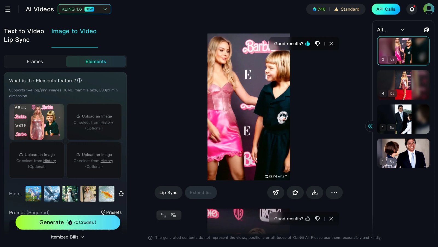Open the KLING 1.6 model dropdown

(x=84, y=9)
